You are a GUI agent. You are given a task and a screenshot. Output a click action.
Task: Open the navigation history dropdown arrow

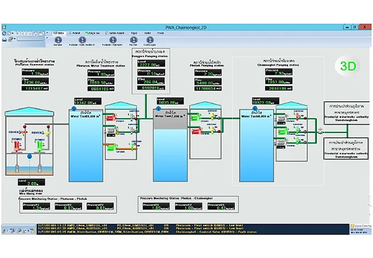tap(13, 33)
